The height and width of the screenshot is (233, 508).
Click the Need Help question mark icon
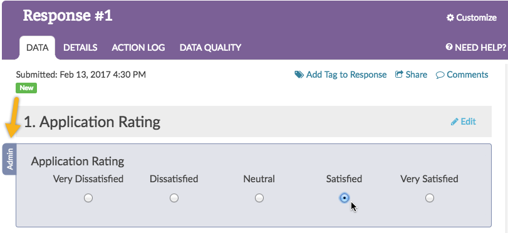(x=448, y=48)
